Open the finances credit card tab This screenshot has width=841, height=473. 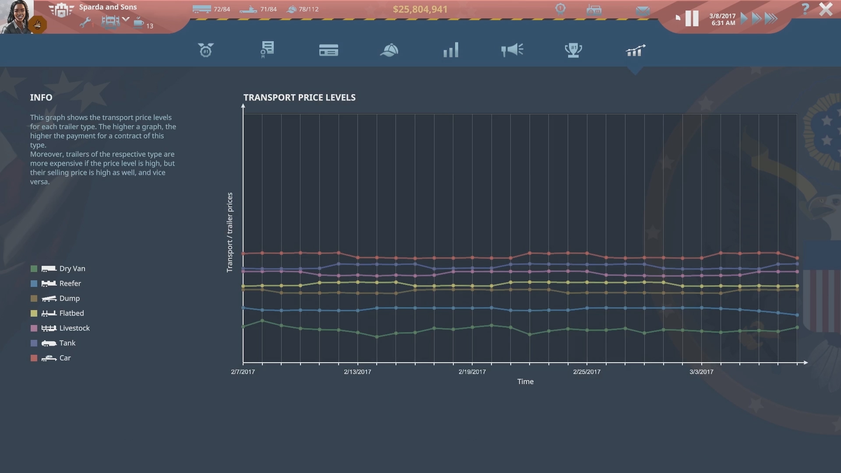(329, 50)
